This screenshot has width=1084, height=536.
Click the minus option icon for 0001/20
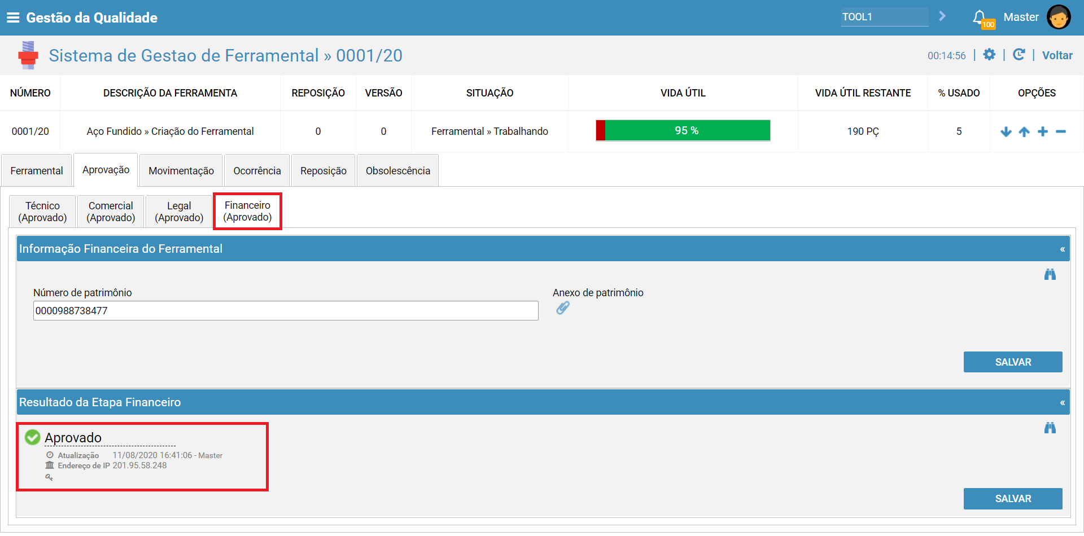[1061, 131]
